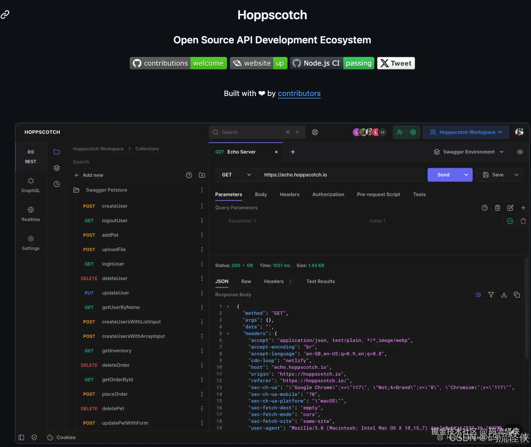
Task: Click the Tweet badge
Action: coord(396,63)
